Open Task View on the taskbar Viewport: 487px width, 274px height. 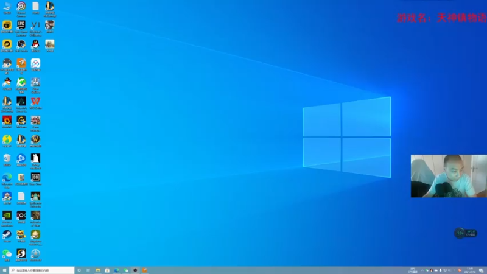pos(88,270)
